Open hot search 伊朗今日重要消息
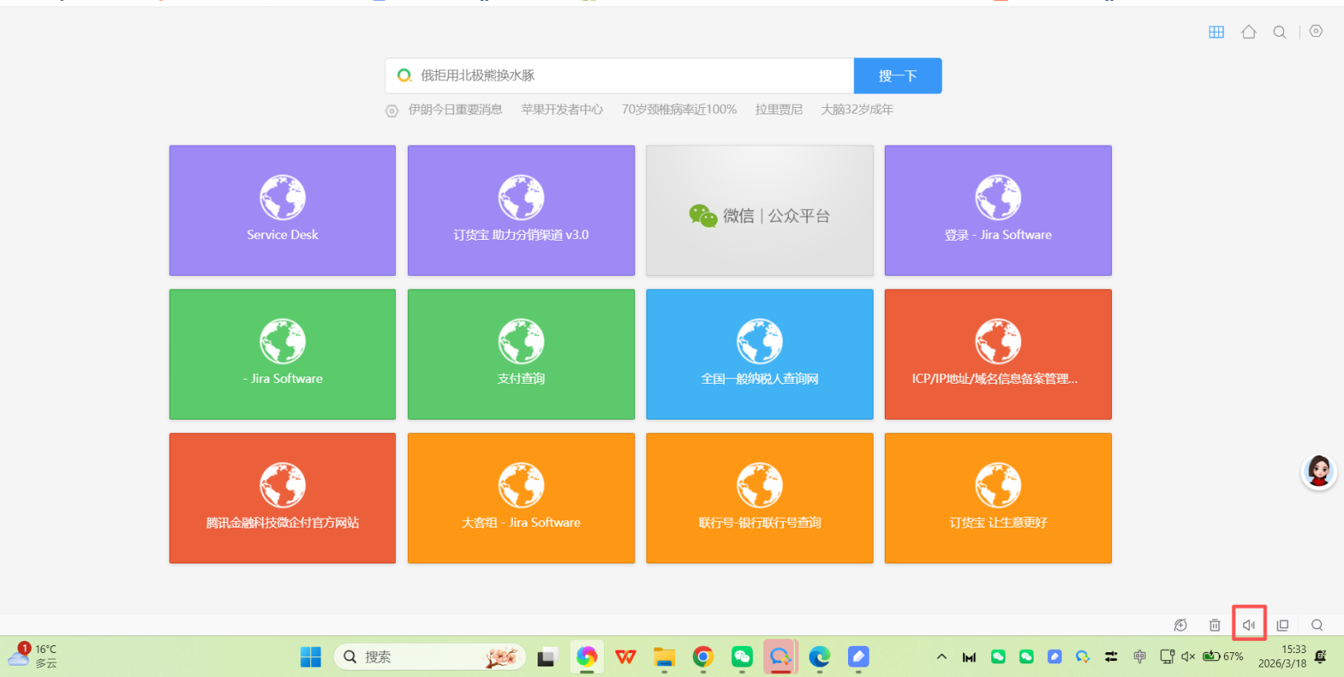The width and height of the screenshot is (1344, 677). coord(455,110)
